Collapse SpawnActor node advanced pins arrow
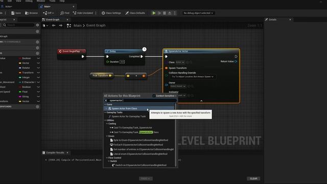The height and width of the screenshot is (184, 327). click(201, 101)
